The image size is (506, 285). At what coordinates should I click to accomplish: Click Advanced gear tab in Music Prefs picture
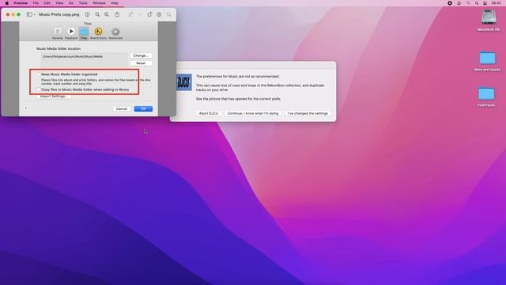pyautogui.click(x=115, y=33)
